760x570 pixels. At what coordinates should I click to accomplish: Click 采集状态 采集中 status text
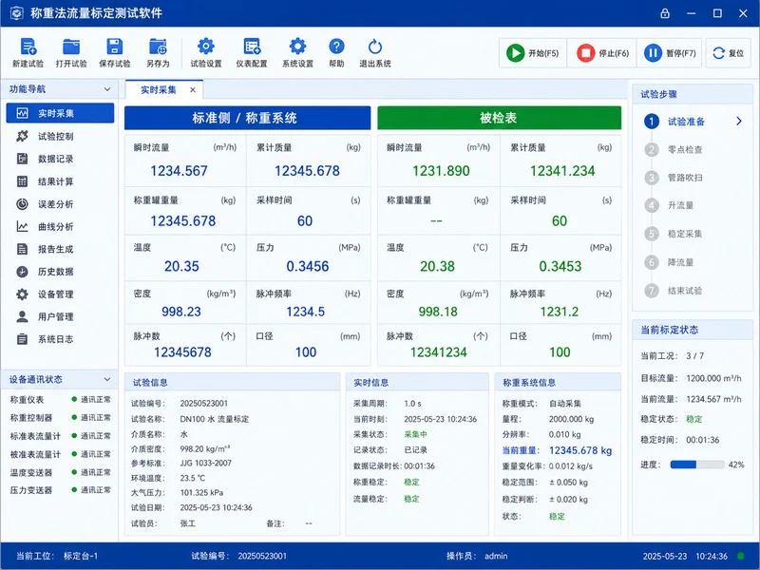click(415, 434)
